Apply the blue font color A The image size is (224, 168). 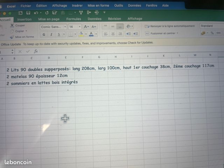tap(91, 34)
